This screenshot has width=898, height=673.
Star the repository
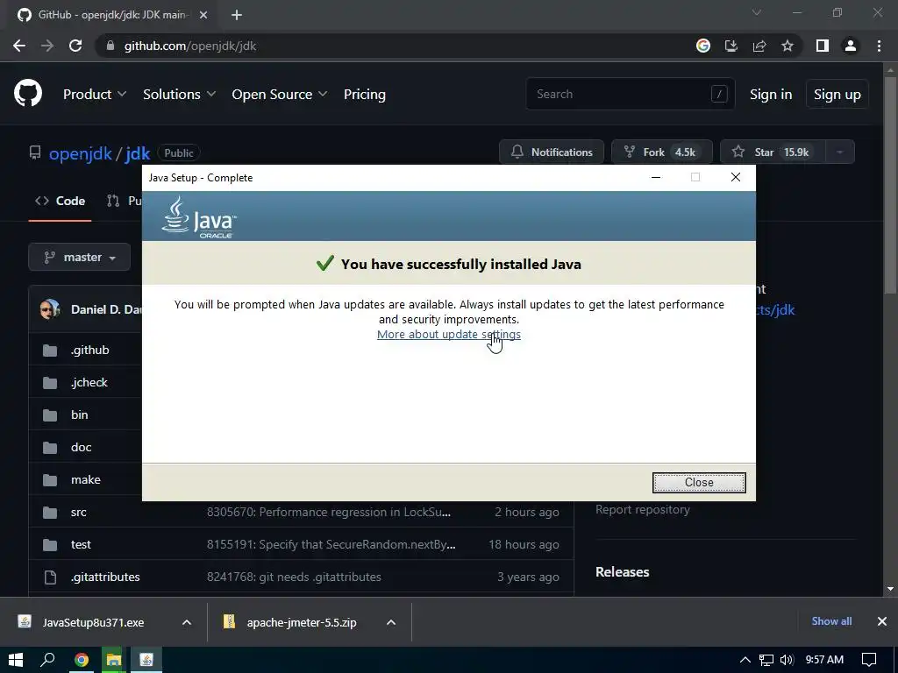pyautogui.click(x=773, y=152)
